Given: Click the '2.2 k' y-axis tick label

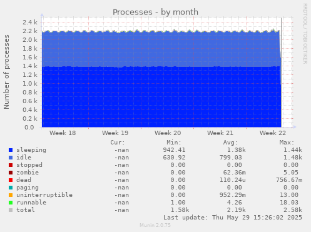Looking at the screenshot, I should [x=30, y=31].
